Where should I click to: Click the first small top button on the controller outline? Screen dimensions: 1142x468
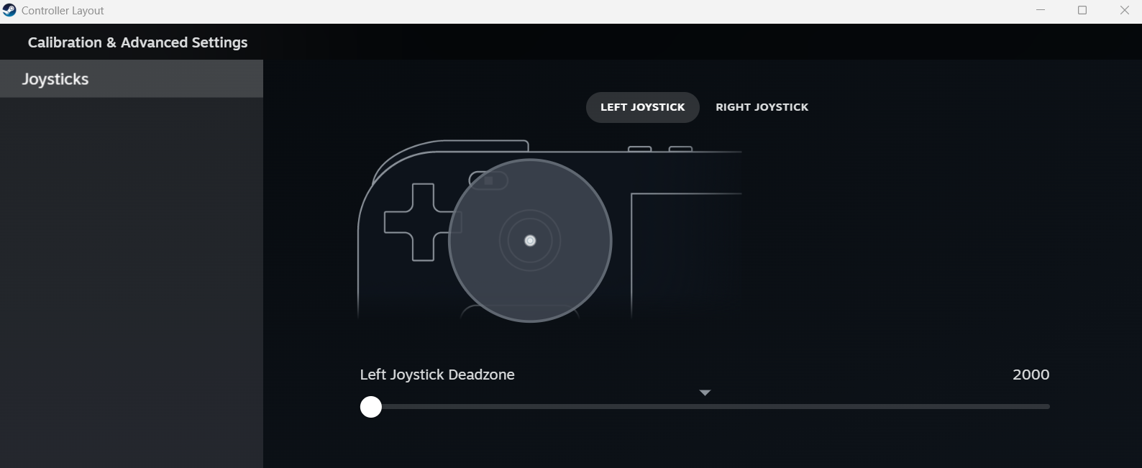tap(639, 149)
